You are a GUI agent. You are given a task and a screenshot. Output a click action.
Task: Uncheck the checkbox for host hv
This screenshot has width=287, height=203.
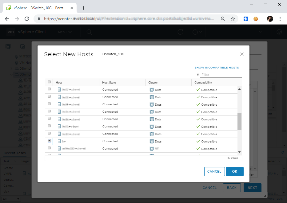(50, 141)
